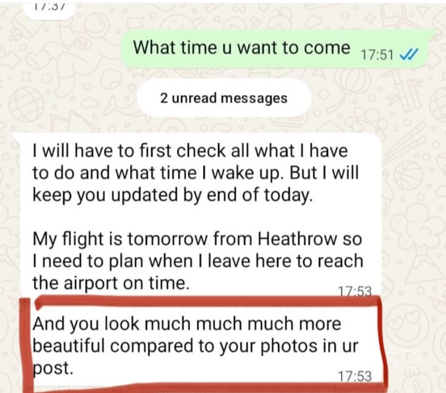Click the blue double-check read receipt icon
This screenshot has width=446, height=393.
409,54
